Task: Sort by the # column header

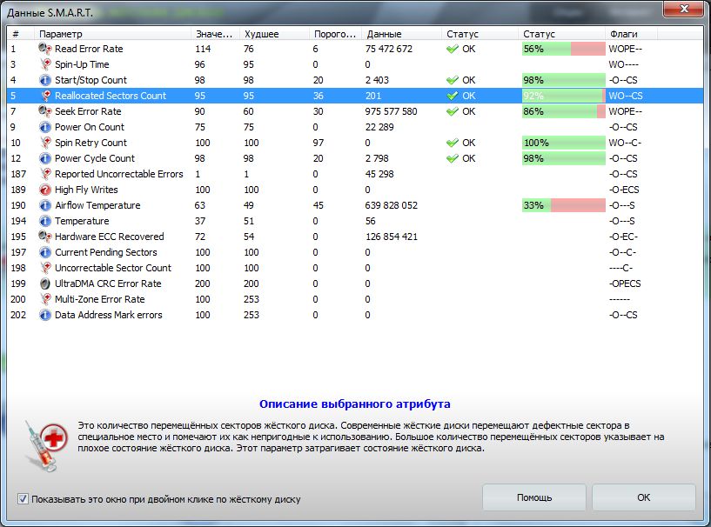Action: (21, 34)
